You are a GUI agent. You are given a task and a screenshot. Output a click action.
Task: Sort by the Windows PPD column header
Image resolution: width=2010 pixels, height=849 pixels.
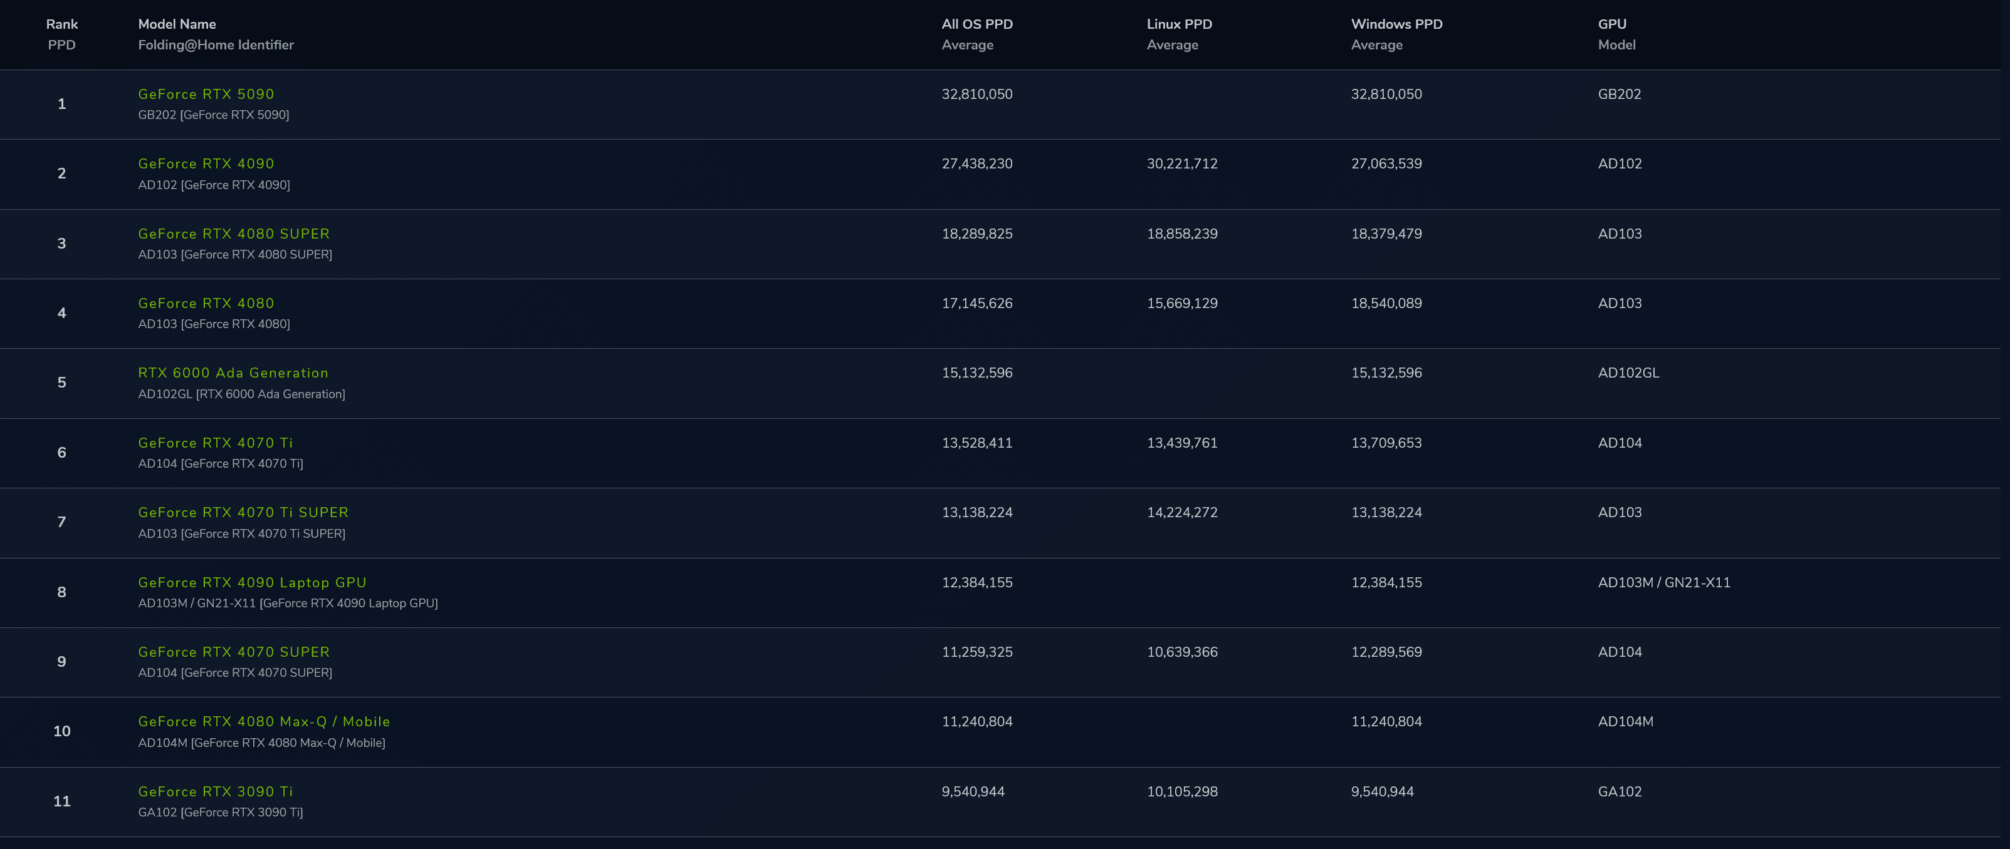pos(1396,34)
